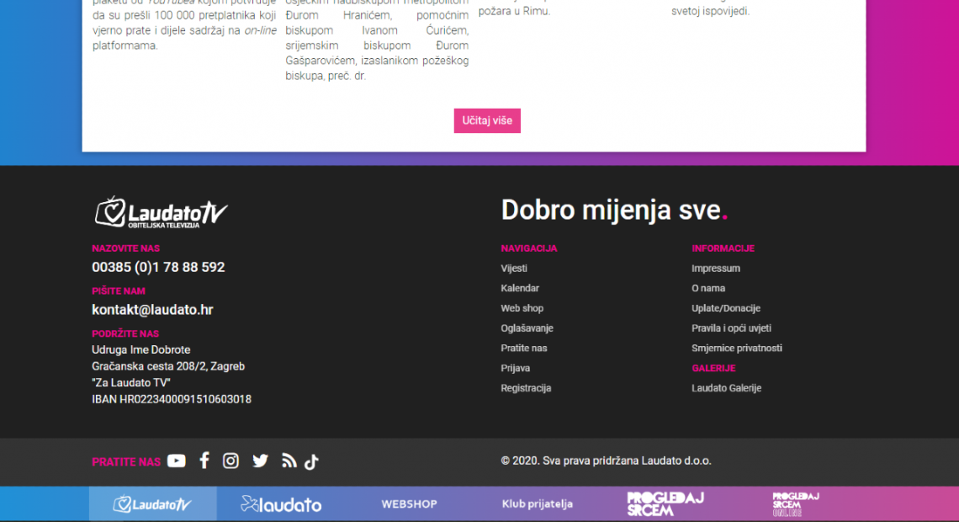Image resolution: width=959 pixels, height=522 pixels.
Task: Open the YouTube social icon
Action: (176, 461)
